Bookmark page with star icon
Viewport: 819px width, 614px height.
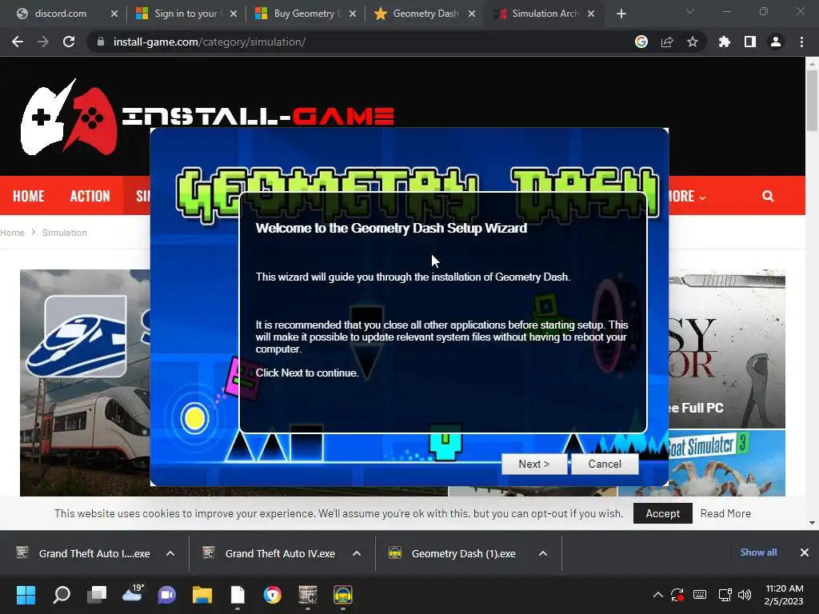pyautogui.click(x=693, y=42)
